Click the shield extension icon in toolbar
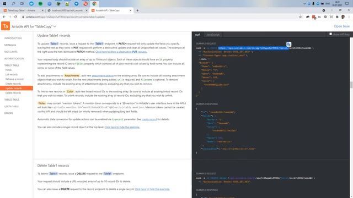The width and height of the screenshot is (353, 198). pyautogui.click(x=325, y=17)
